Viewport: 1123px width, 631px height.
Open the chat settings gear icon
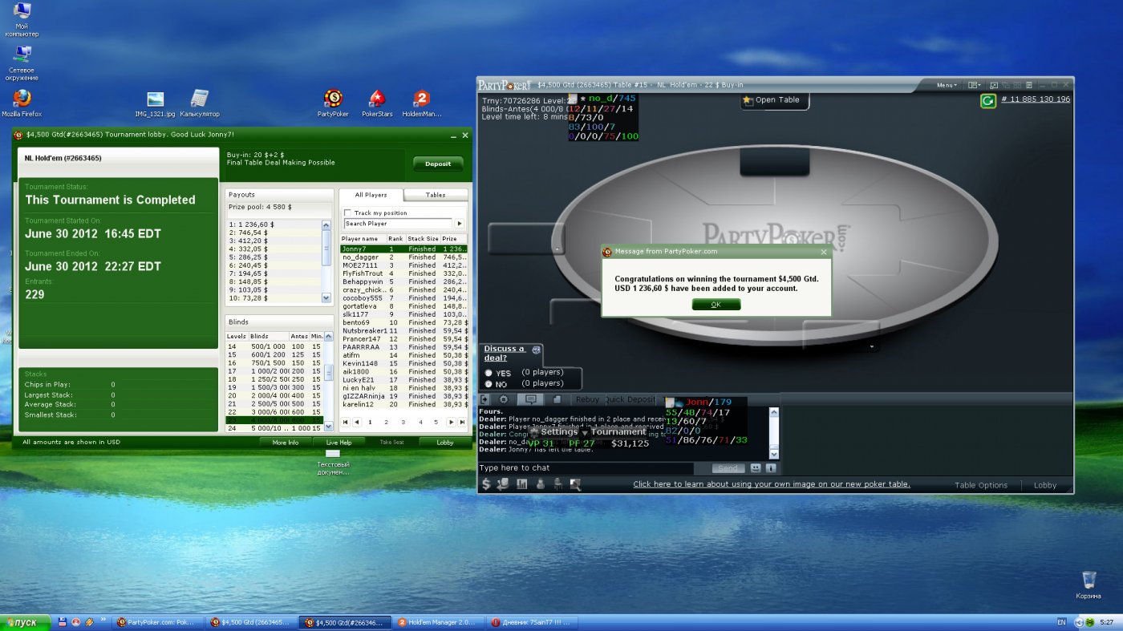click(x=504, y=399)
